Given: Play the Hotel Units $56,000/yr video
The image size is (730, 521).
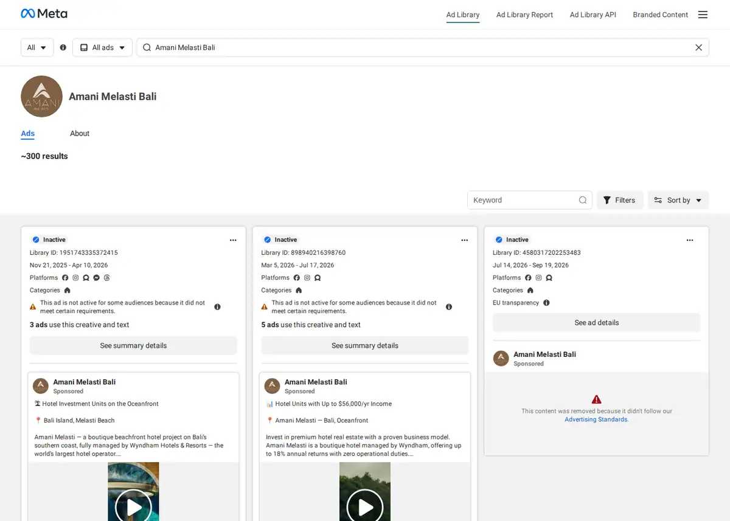Looking at the screenshot, I should [365, 506].
